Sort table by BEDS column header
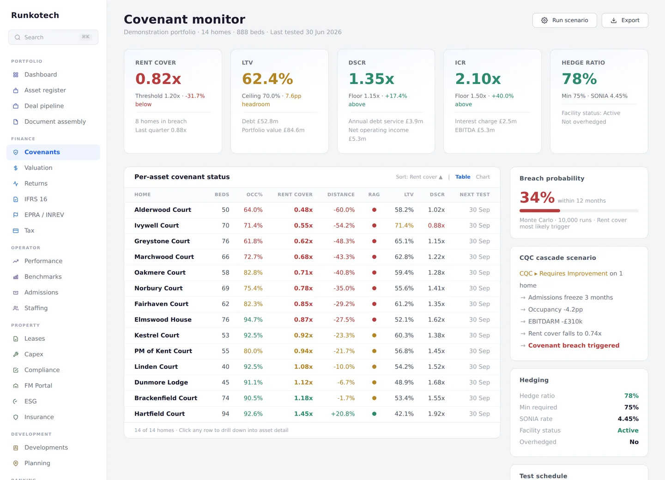The height and width of the screenshot is (480, 665). pos(222,195)
